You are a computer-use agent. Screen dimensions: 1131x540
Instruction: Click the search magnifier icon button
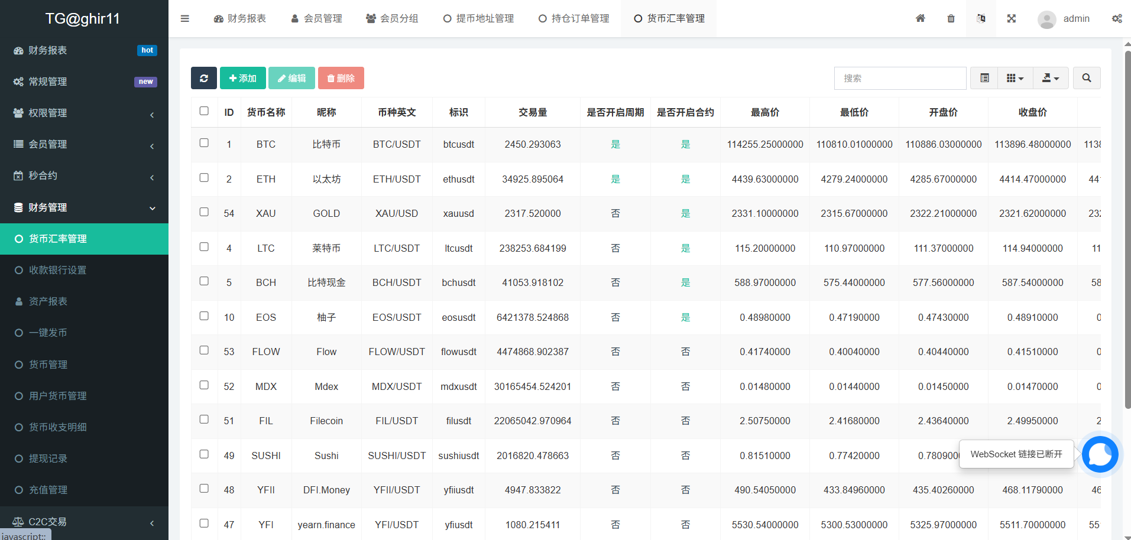pos(1086,78)
